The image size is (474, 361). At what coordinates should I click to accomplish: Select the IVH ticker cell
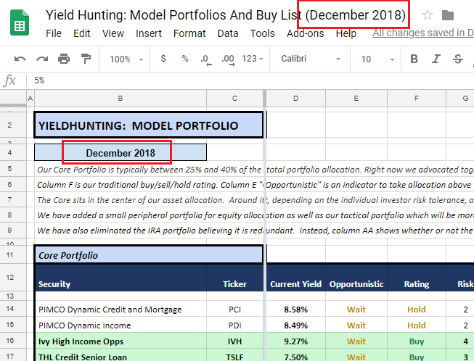pyautogui.click(x=235, y=341)
